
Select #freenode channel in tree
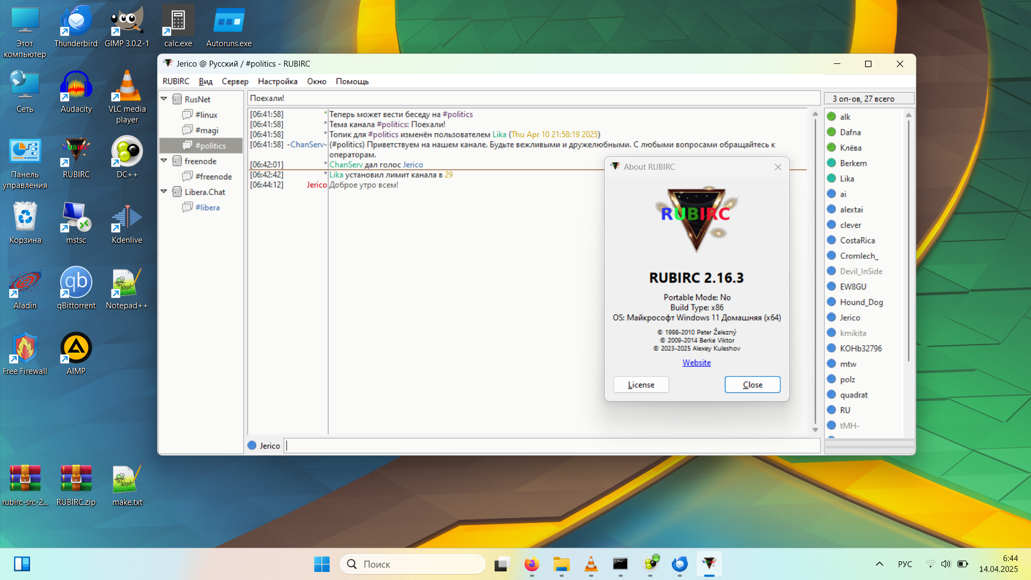click(213, 176)
